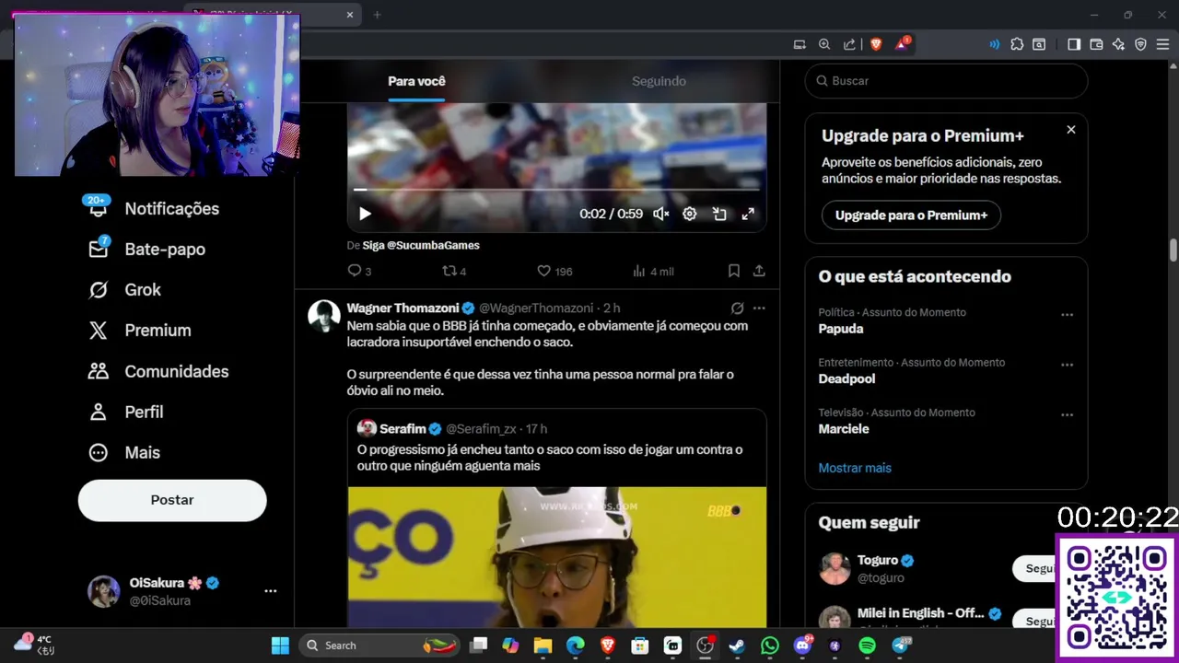Screen dimensions: 1179x663
Task: Open Wagner Thomazoni profile name
Action: tap(403, 308)
